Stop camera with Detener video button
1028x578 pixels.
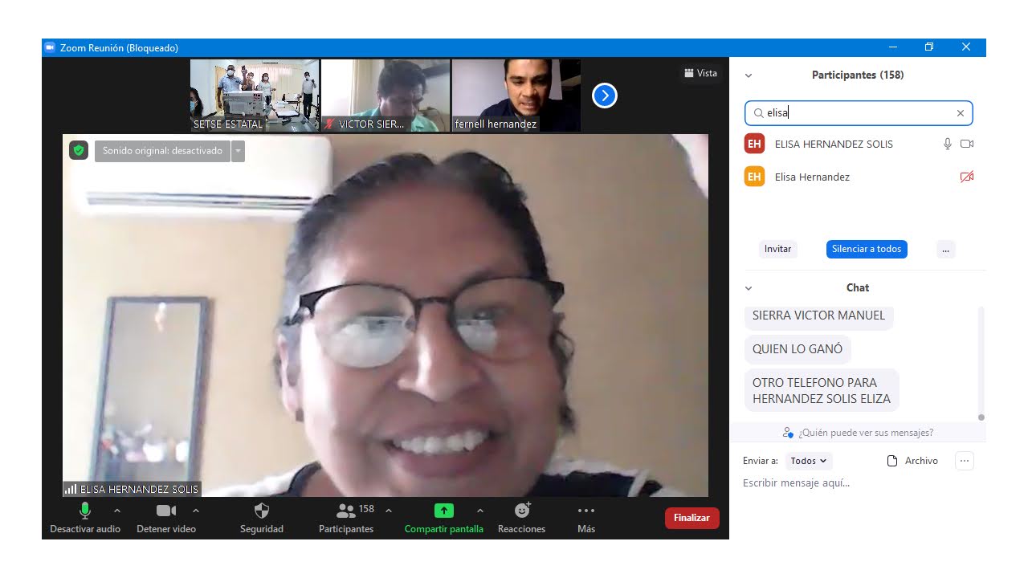[166, 518]
